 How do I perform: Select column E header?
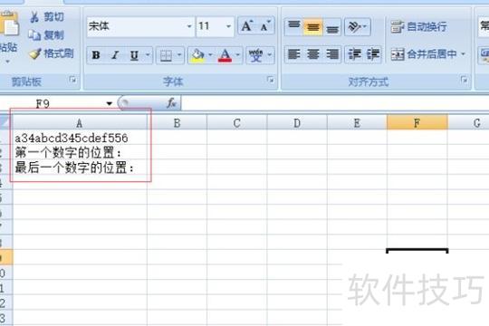coord(357,123)
